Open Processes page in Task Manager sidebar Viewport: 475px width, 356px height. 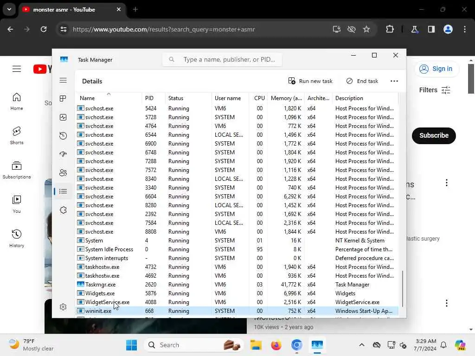[63, 99]
